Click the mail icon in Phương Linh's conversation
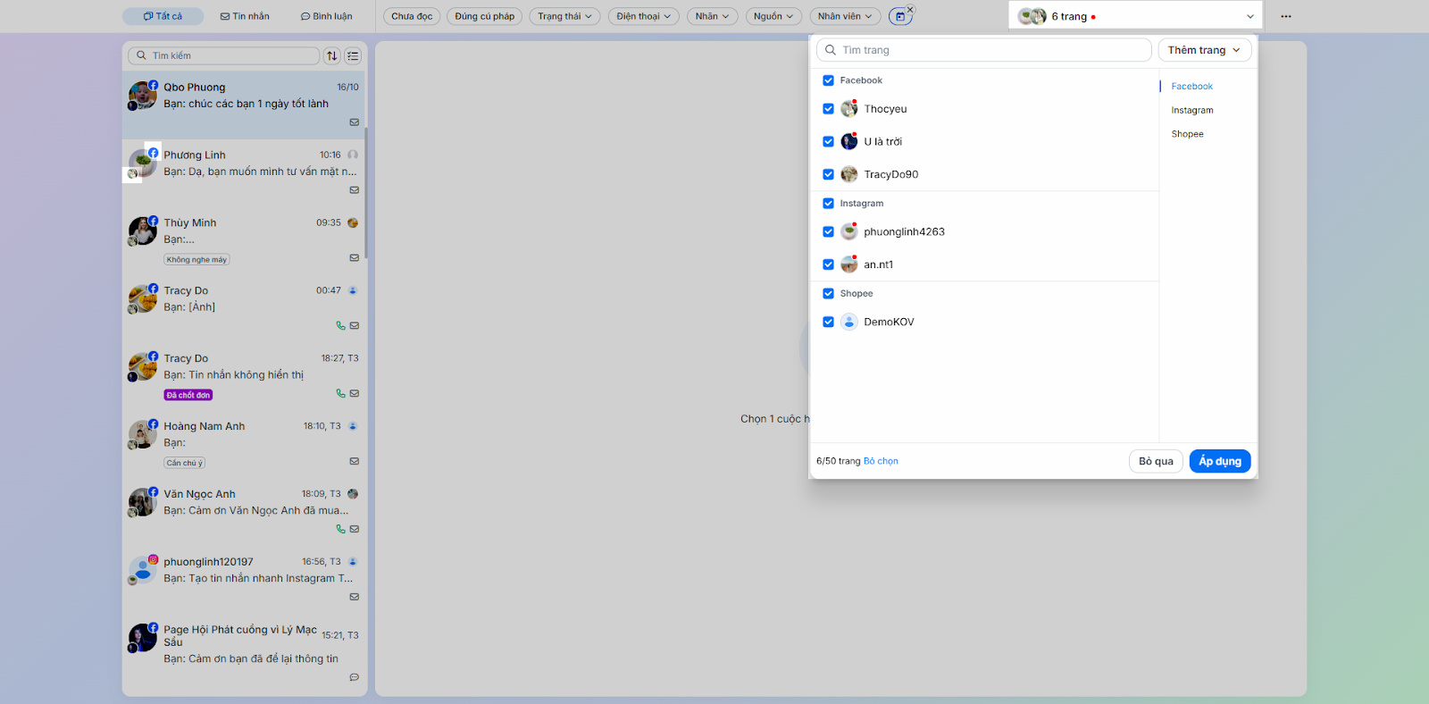This screenshot has height=704, width=1429. (355, 190)
